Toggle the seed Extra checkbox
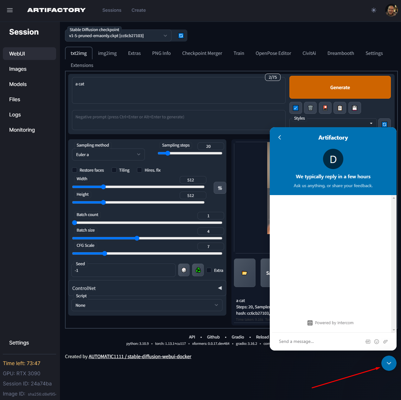 (209, 270)
